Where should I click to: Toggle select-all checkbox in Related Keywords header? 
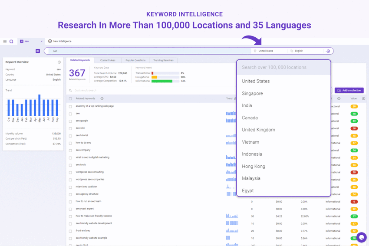click(x=70, y=98)
